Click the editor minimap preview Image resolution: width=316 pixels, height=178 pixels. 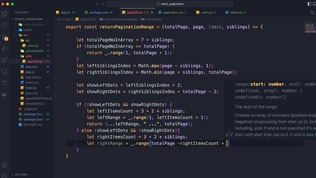pyautogui.click(x=310, y=27)
